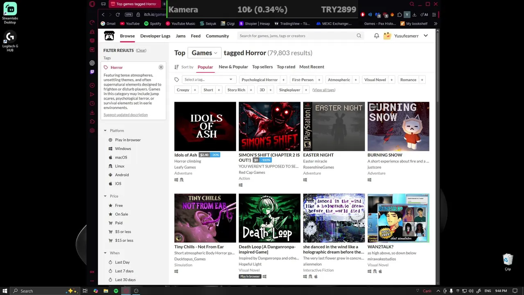Viewport: 524px width, 295px height.
Task: Open Windows notification center
Action: click(515, 291)
